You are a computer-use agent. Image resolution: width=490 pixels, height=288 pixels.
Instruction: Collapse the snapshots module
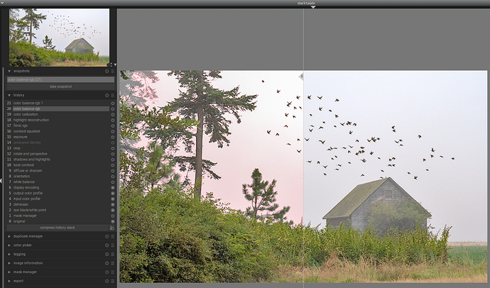coord(9,71)
